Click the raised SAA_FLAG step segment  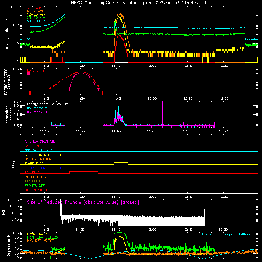[x=84, y=171]
